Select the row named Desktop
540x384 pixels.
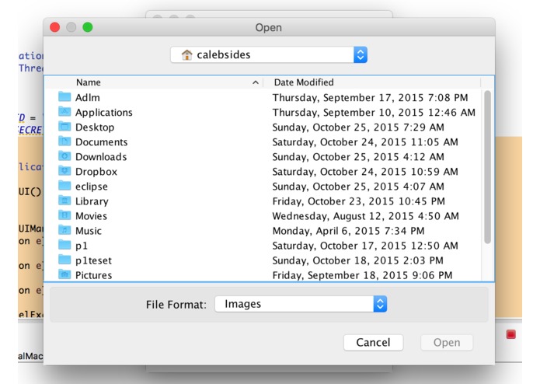(x=263, y=127)
